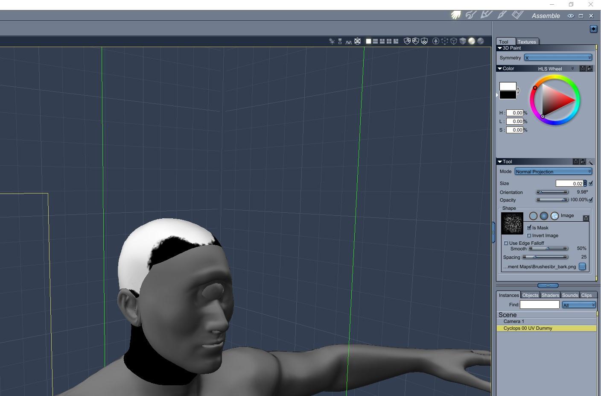Save the tool preset with disk icon
The height and width of the screenshot is (396, 601).
pos(576,161)
